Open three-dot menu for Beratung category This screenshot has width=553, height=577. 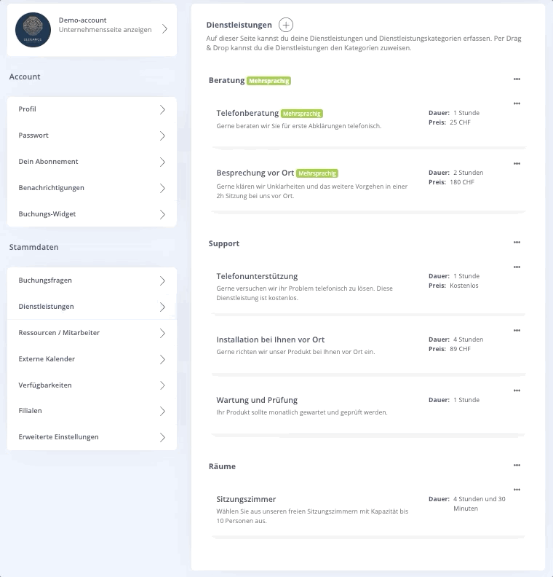coord(517,79)
